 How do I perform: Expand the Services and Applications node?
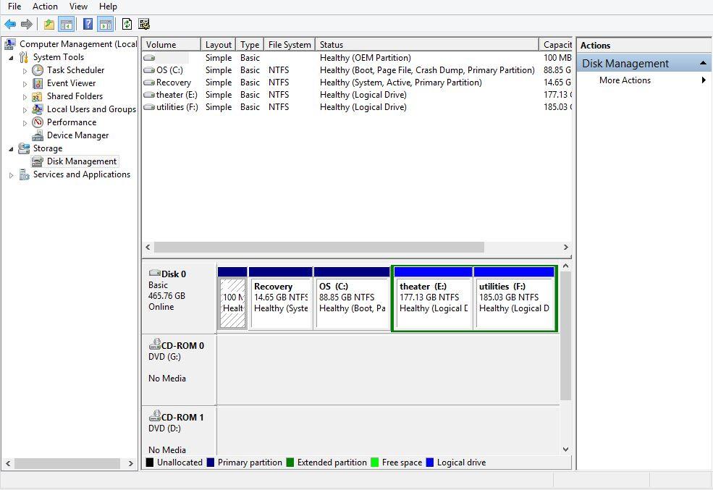(11, 175)
